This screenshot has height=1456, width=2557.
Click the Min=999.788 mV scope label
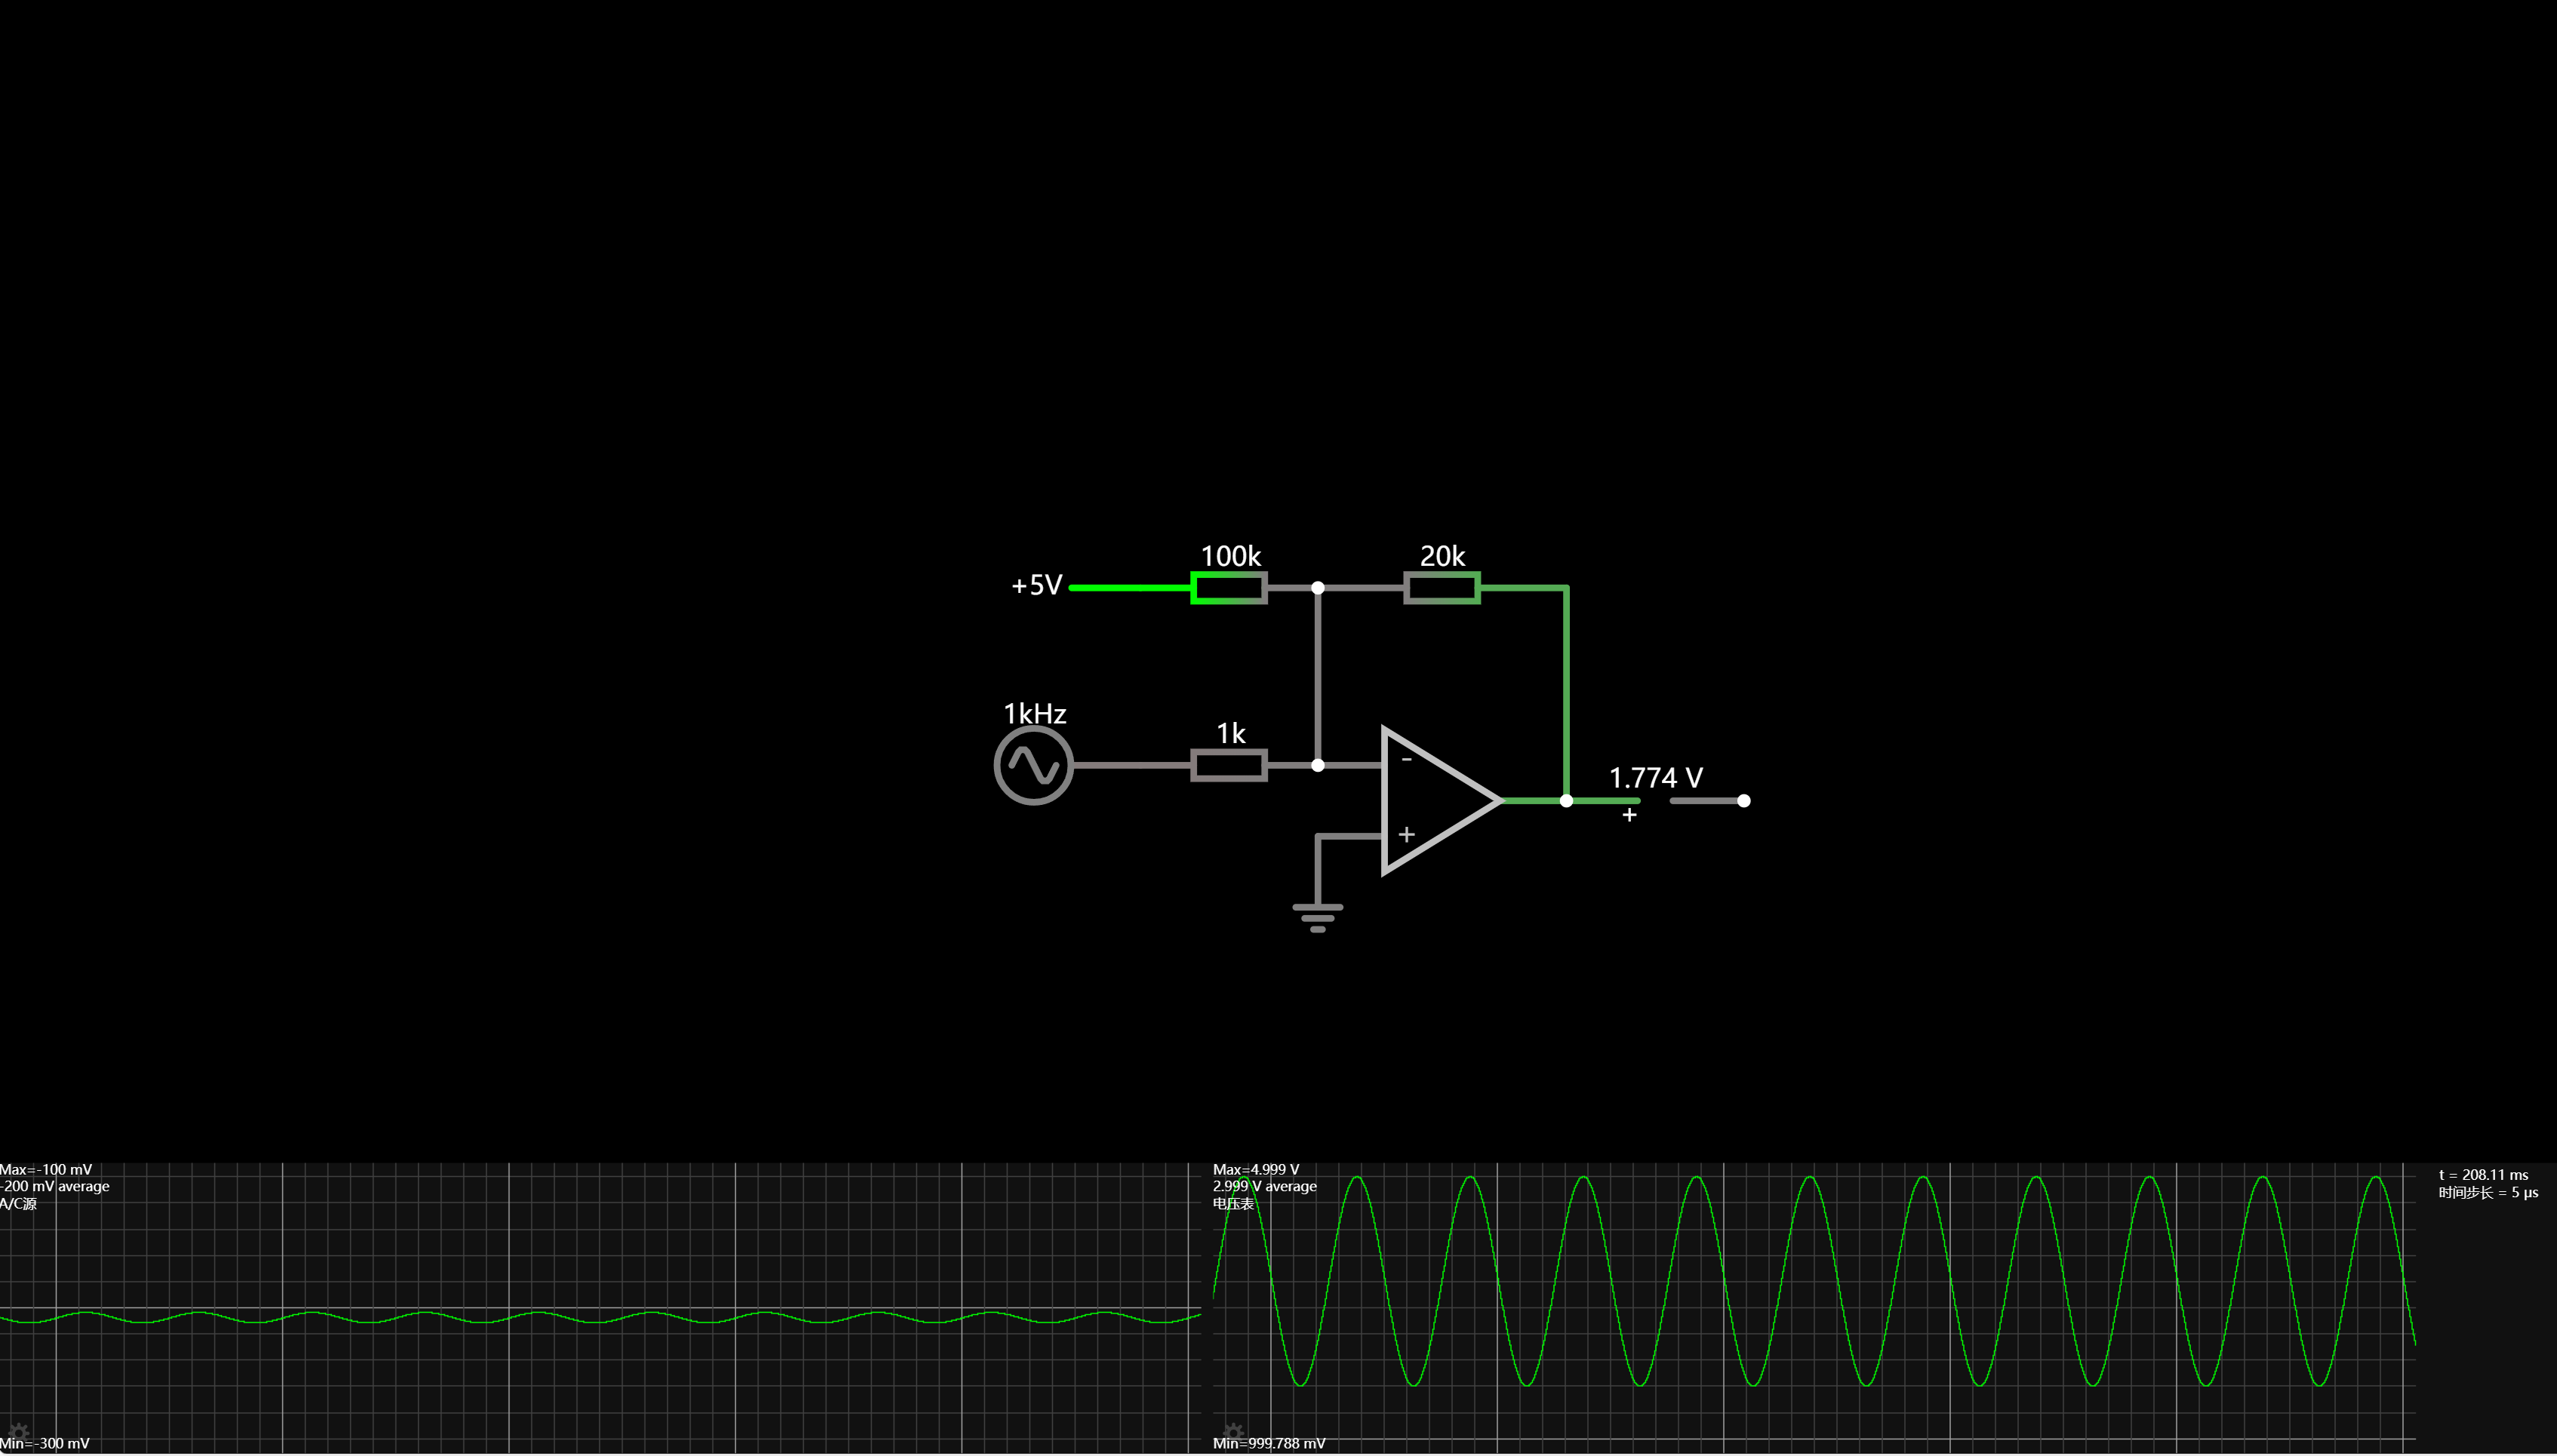tap(1269, 1443)
